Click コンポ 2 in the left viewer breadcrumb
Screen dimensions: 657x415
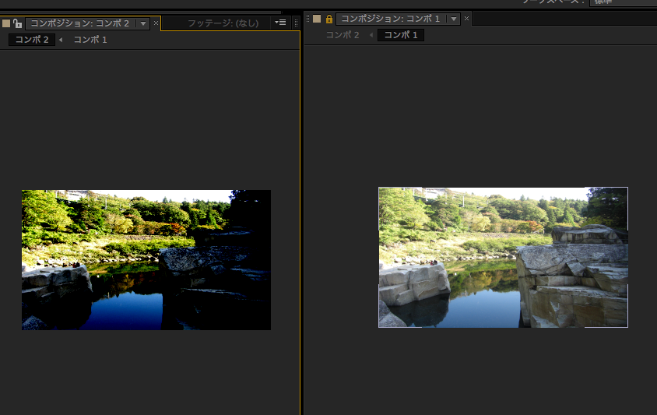click(32, 40)
